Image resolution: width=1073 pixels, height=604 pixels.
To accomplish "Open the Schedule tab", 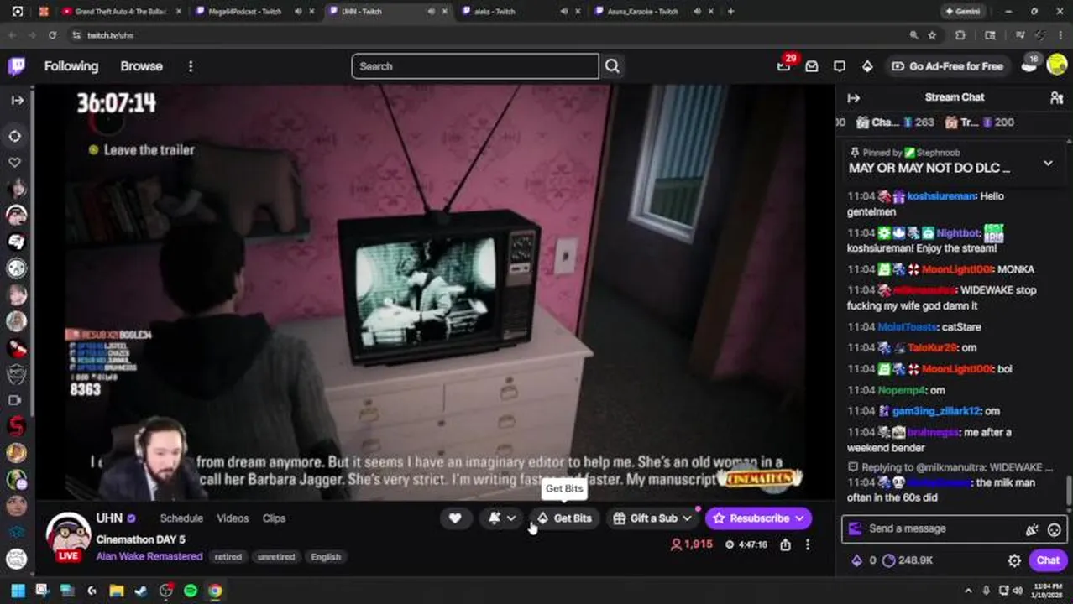I will (x=181, y=518).
